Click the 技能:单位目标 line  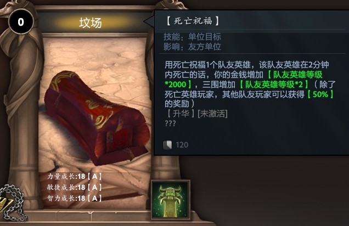pyautogui.click(x=192, y=37)
